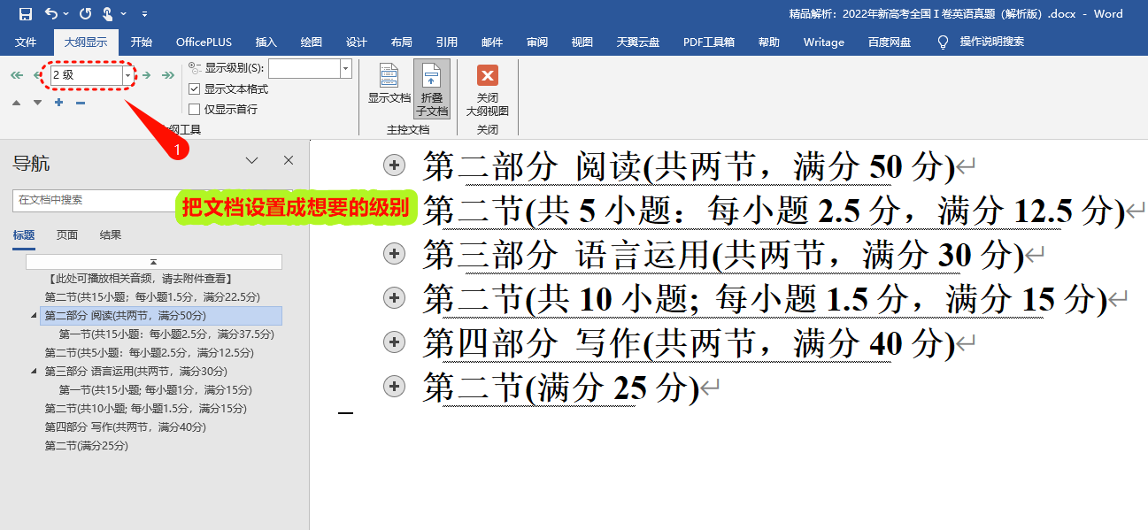The image size is (1148, 530).
Task: Expand heading with the blue plus icon
Action: click(58, 103)
